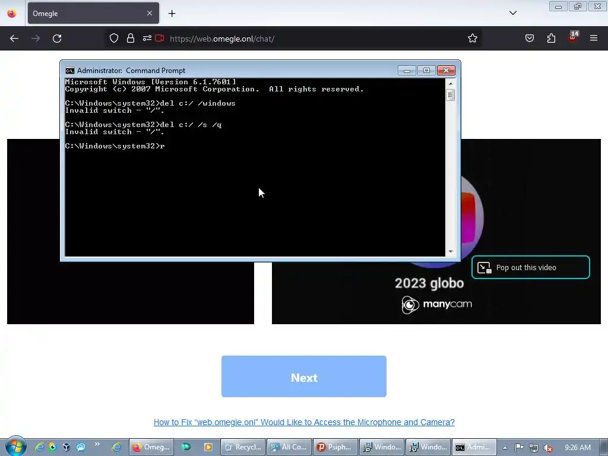
Task: Click the Command Prompt scroll up arrow
Action: coord(450,83)
